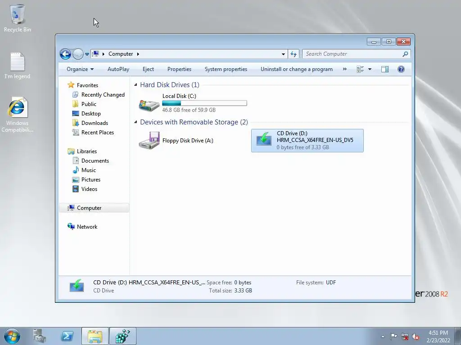Open the Start menu
The image size is (461, 345).
[12, 336]
